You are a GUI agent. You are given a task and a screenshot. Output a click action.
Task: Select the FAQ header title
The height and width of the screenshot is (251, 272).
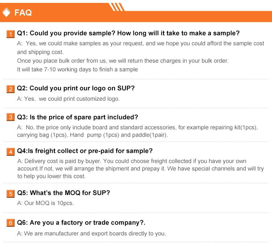(x=23, y=13)
